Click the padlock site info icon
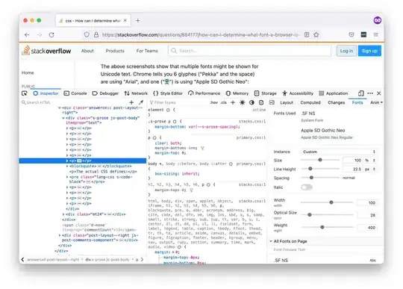The image size is (403, 289). (96, 34)
